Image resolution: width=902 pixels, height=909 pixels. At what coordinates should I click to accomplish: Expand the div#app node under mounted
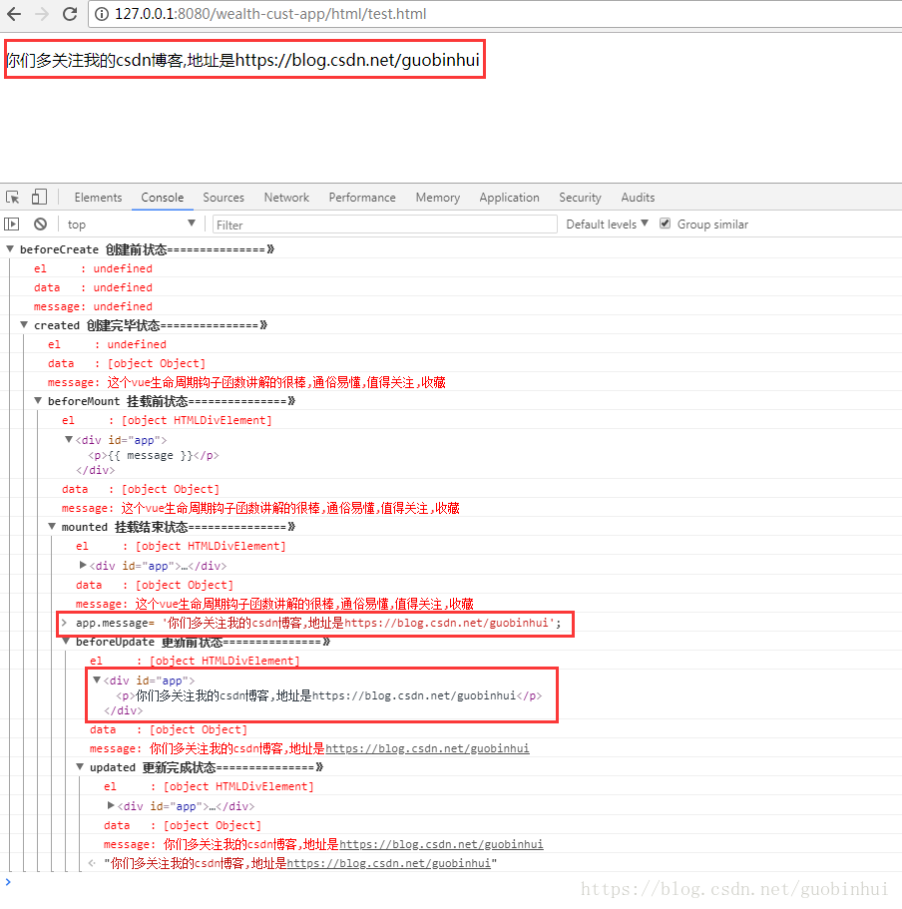[x=82, y=565]
